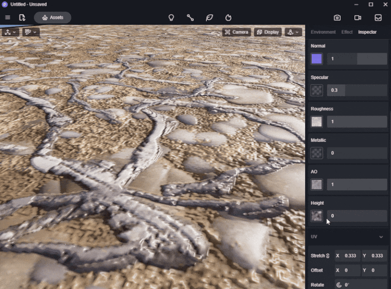Click the Stretch Y input field
This screenshot has width=391, height=289.
pyautogui.click(x=374, y=256)
